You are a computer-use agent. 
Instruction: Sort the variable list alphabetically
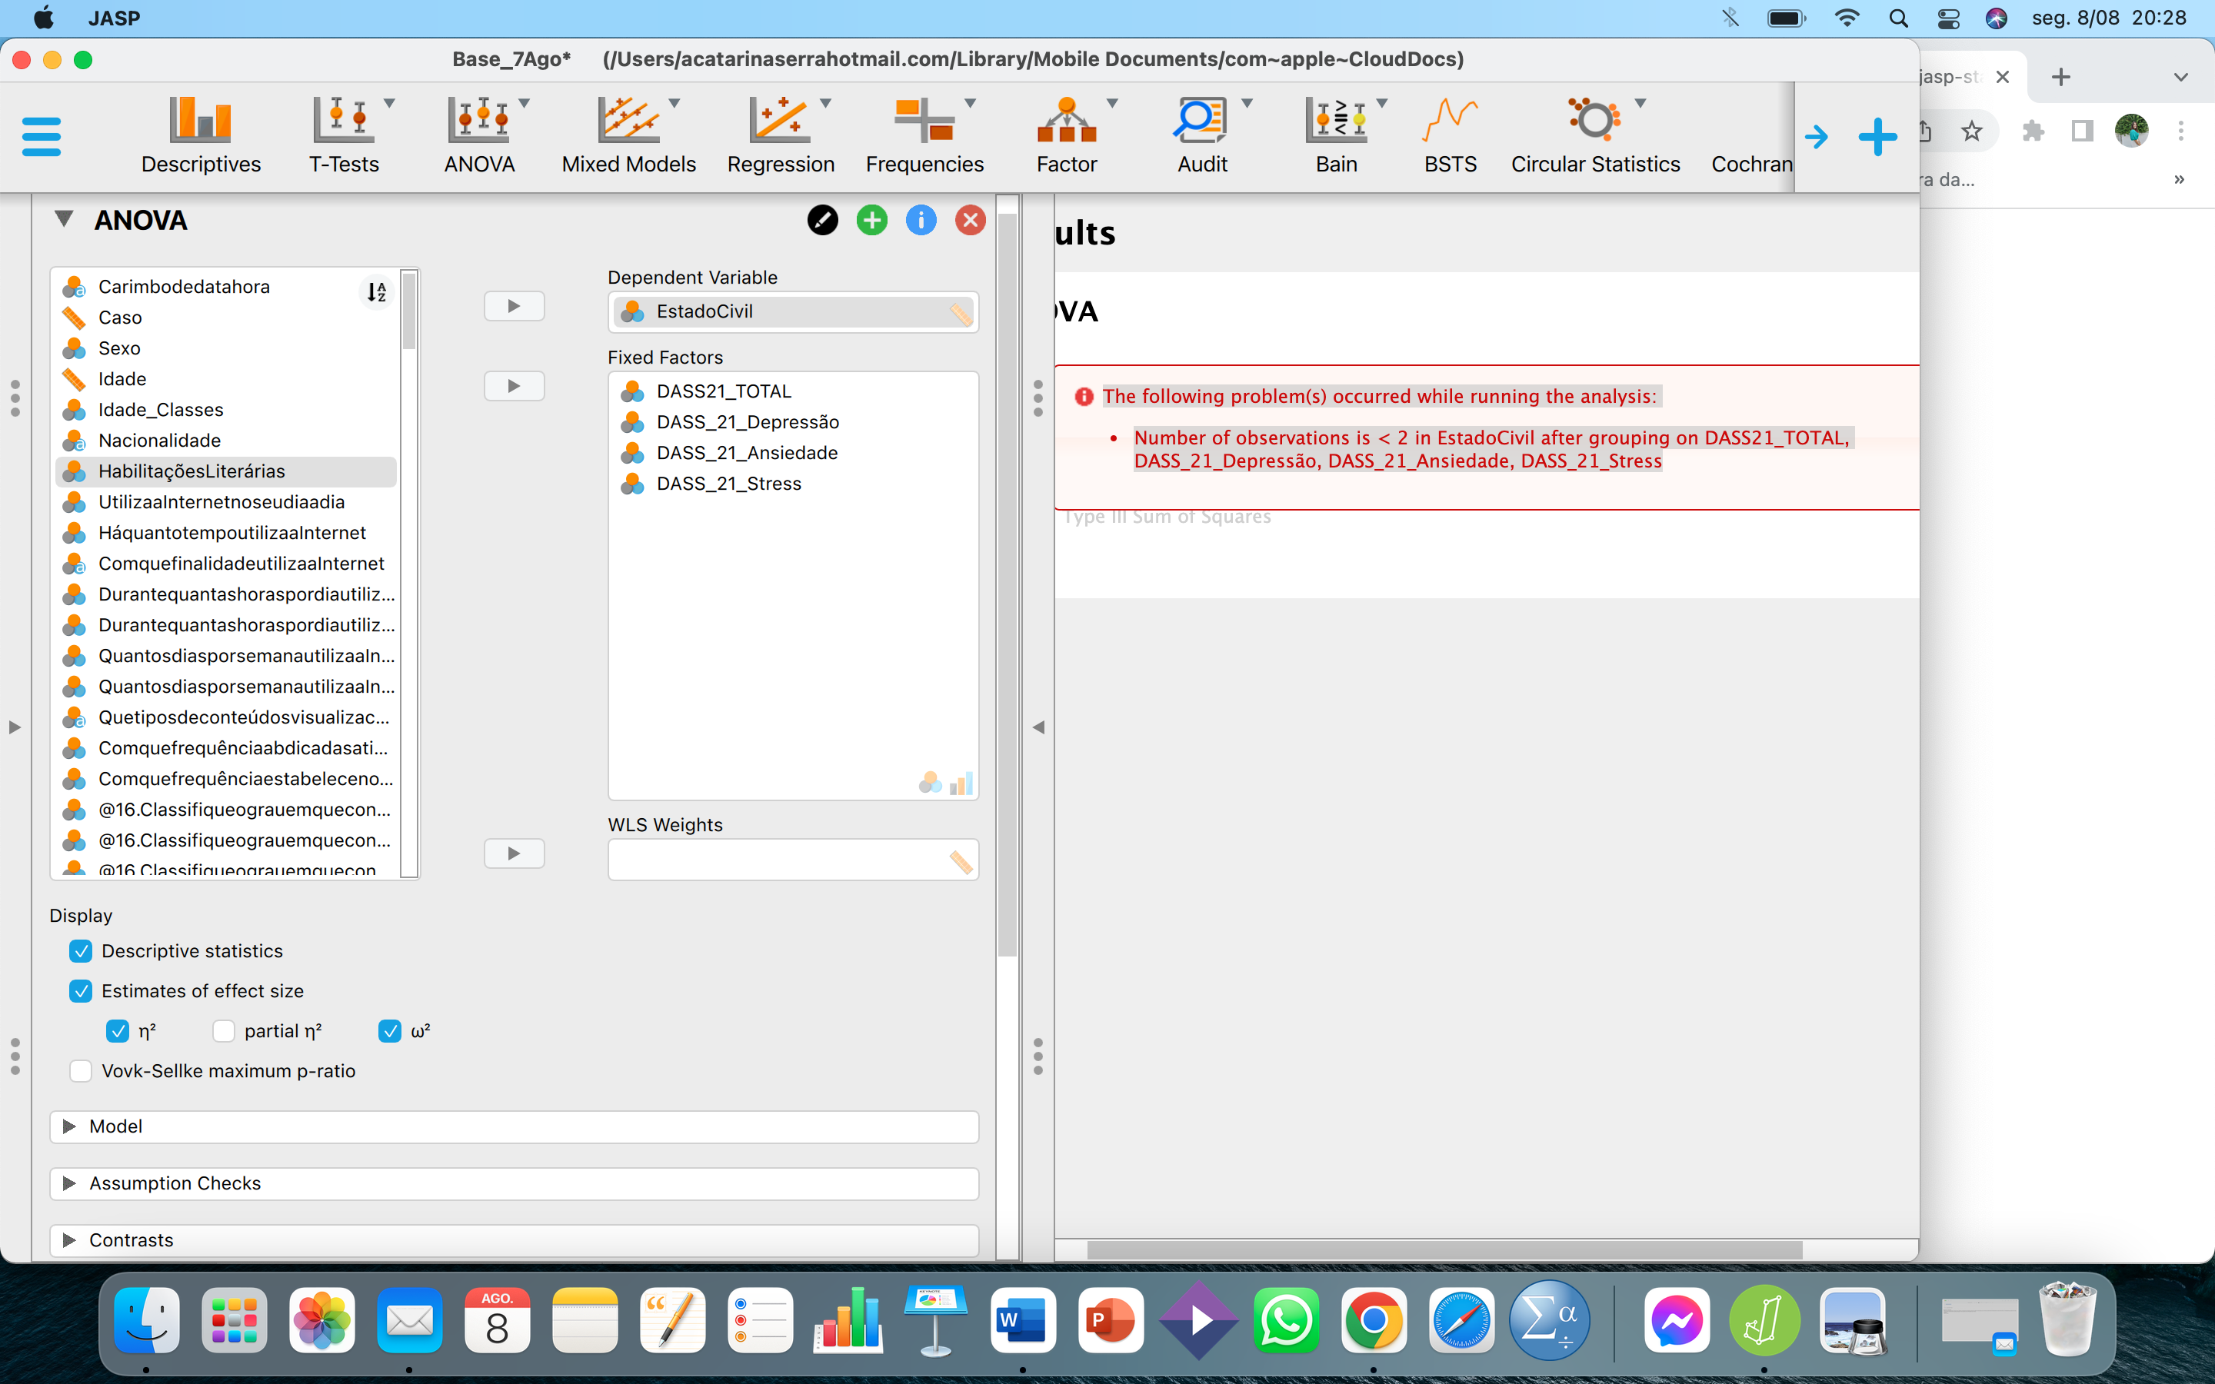click(376, 292)
